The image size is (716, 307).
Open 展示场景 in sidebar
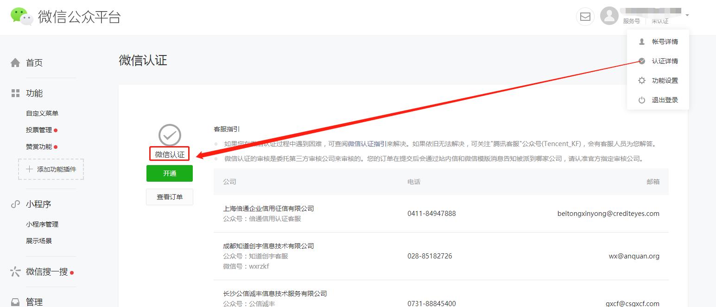39,241
